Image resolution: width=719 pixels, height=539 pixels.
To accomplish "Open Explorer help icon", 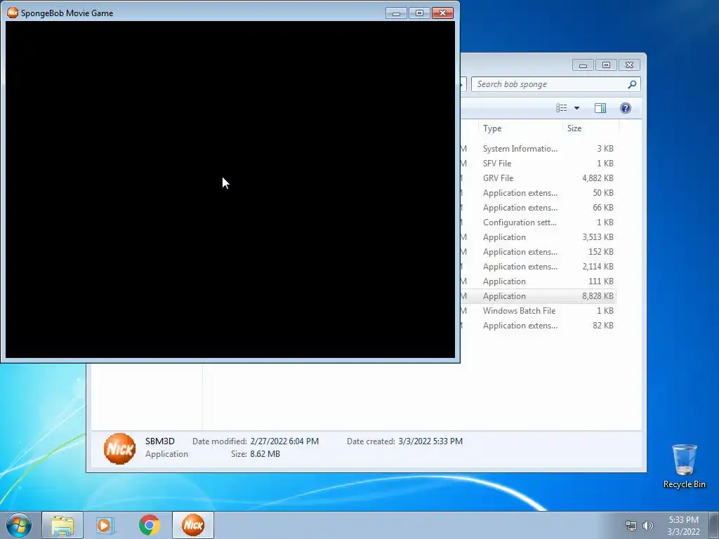I will point(626,108).
